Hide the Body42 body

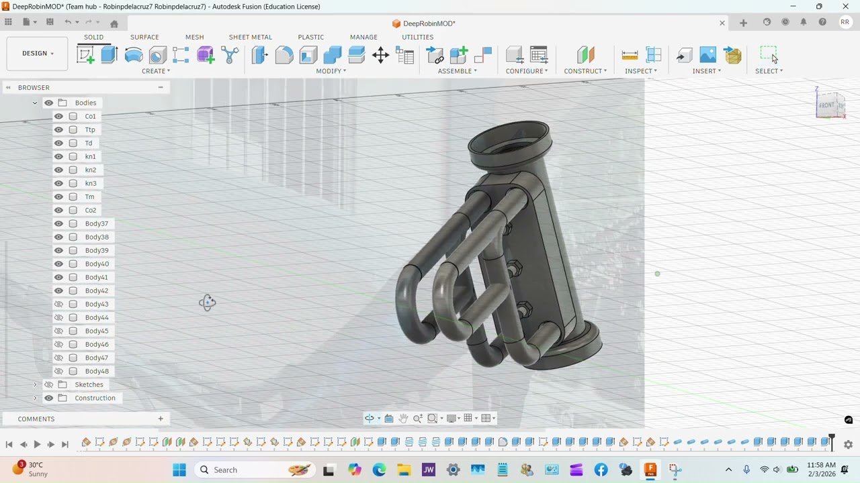pos(58,290)
